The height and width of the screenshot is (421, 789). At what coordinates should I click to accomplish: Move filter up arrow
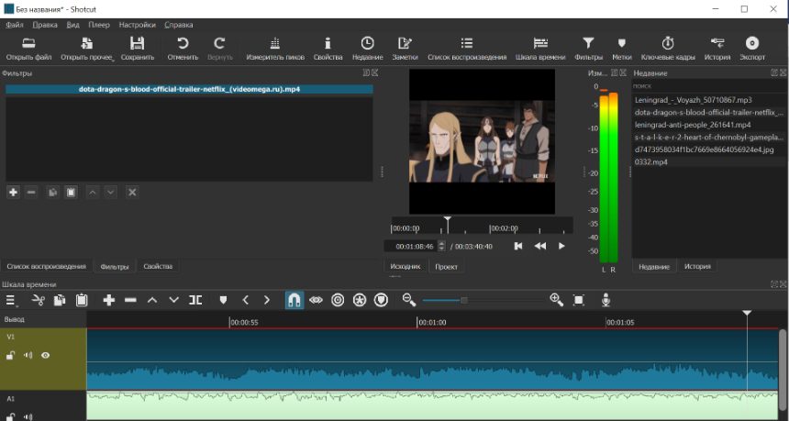click(92, 192)
